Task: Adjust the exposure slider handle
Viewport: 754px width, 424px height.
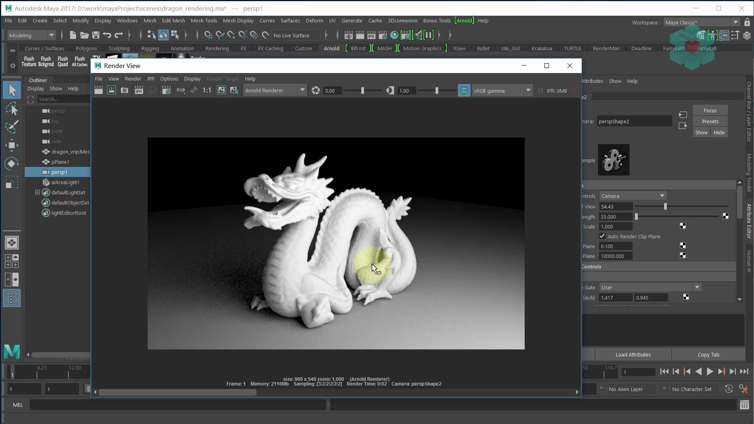Action: [362, 91]
